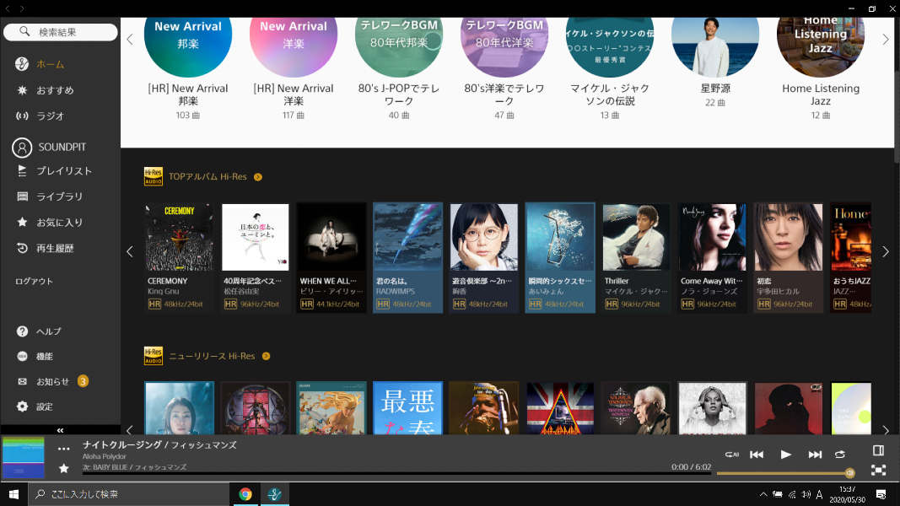Toggle the side panel queue view
The height and width of the screenshot is (506, 900).
pyautogui.click(x=878, y=450)
